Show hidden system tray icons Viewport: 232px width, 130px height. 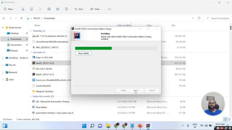pyautogui.click(x=183, y=126)
